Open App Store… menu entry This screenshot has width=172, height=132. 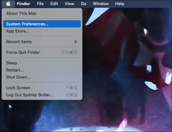pos(42,31)
